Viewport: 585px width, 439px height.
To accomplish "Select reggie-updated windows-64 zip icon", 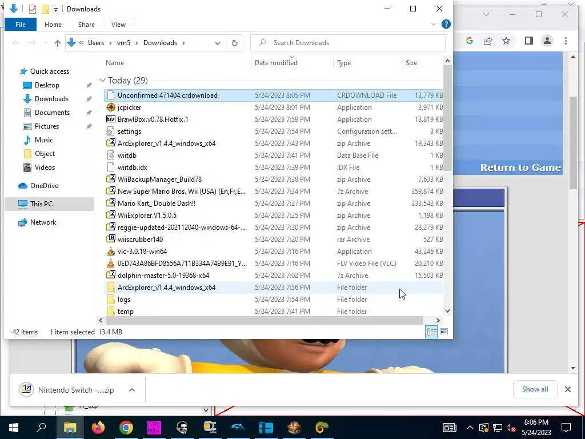I will coord(111,228).
